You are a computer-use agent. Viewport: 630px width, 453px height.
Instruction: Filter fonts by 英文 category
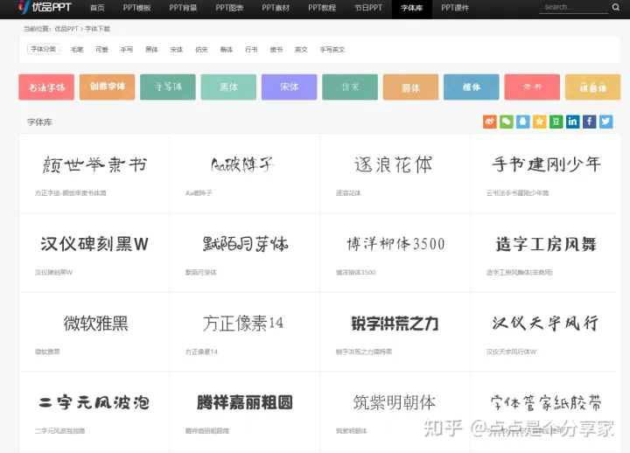tap(301, 49)
